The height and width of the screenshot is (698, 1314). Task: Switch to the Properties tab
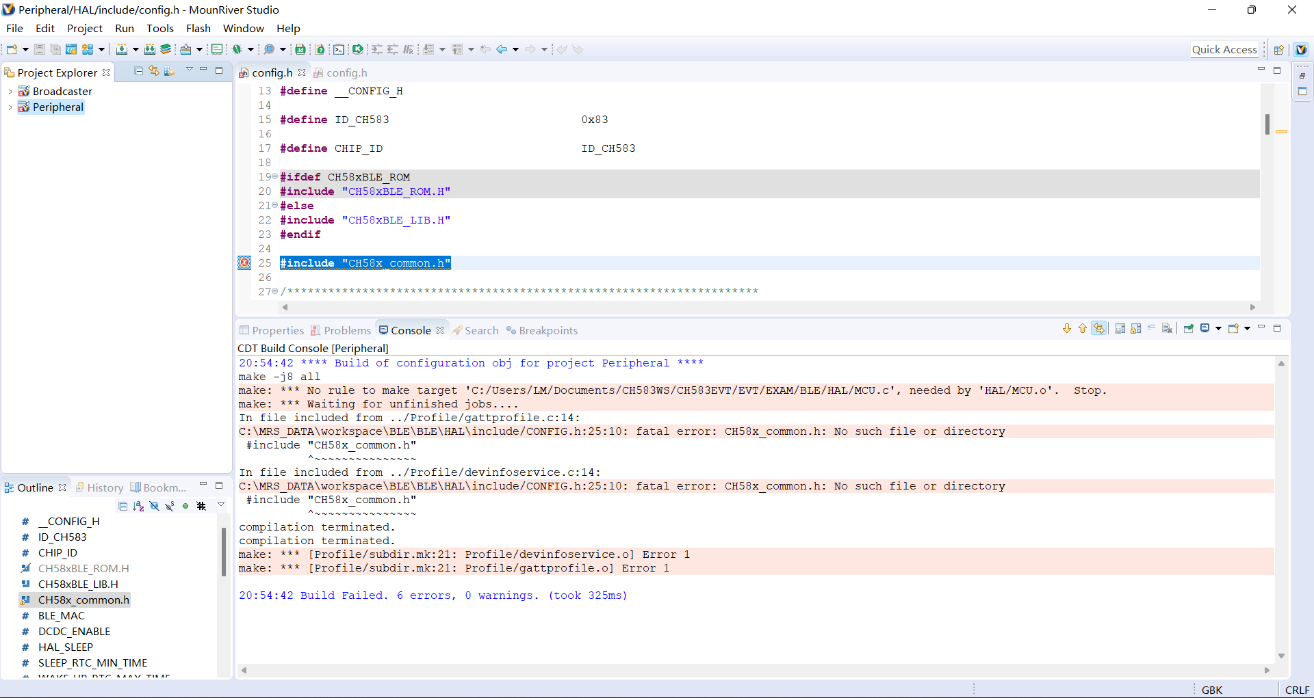point(272,330)
